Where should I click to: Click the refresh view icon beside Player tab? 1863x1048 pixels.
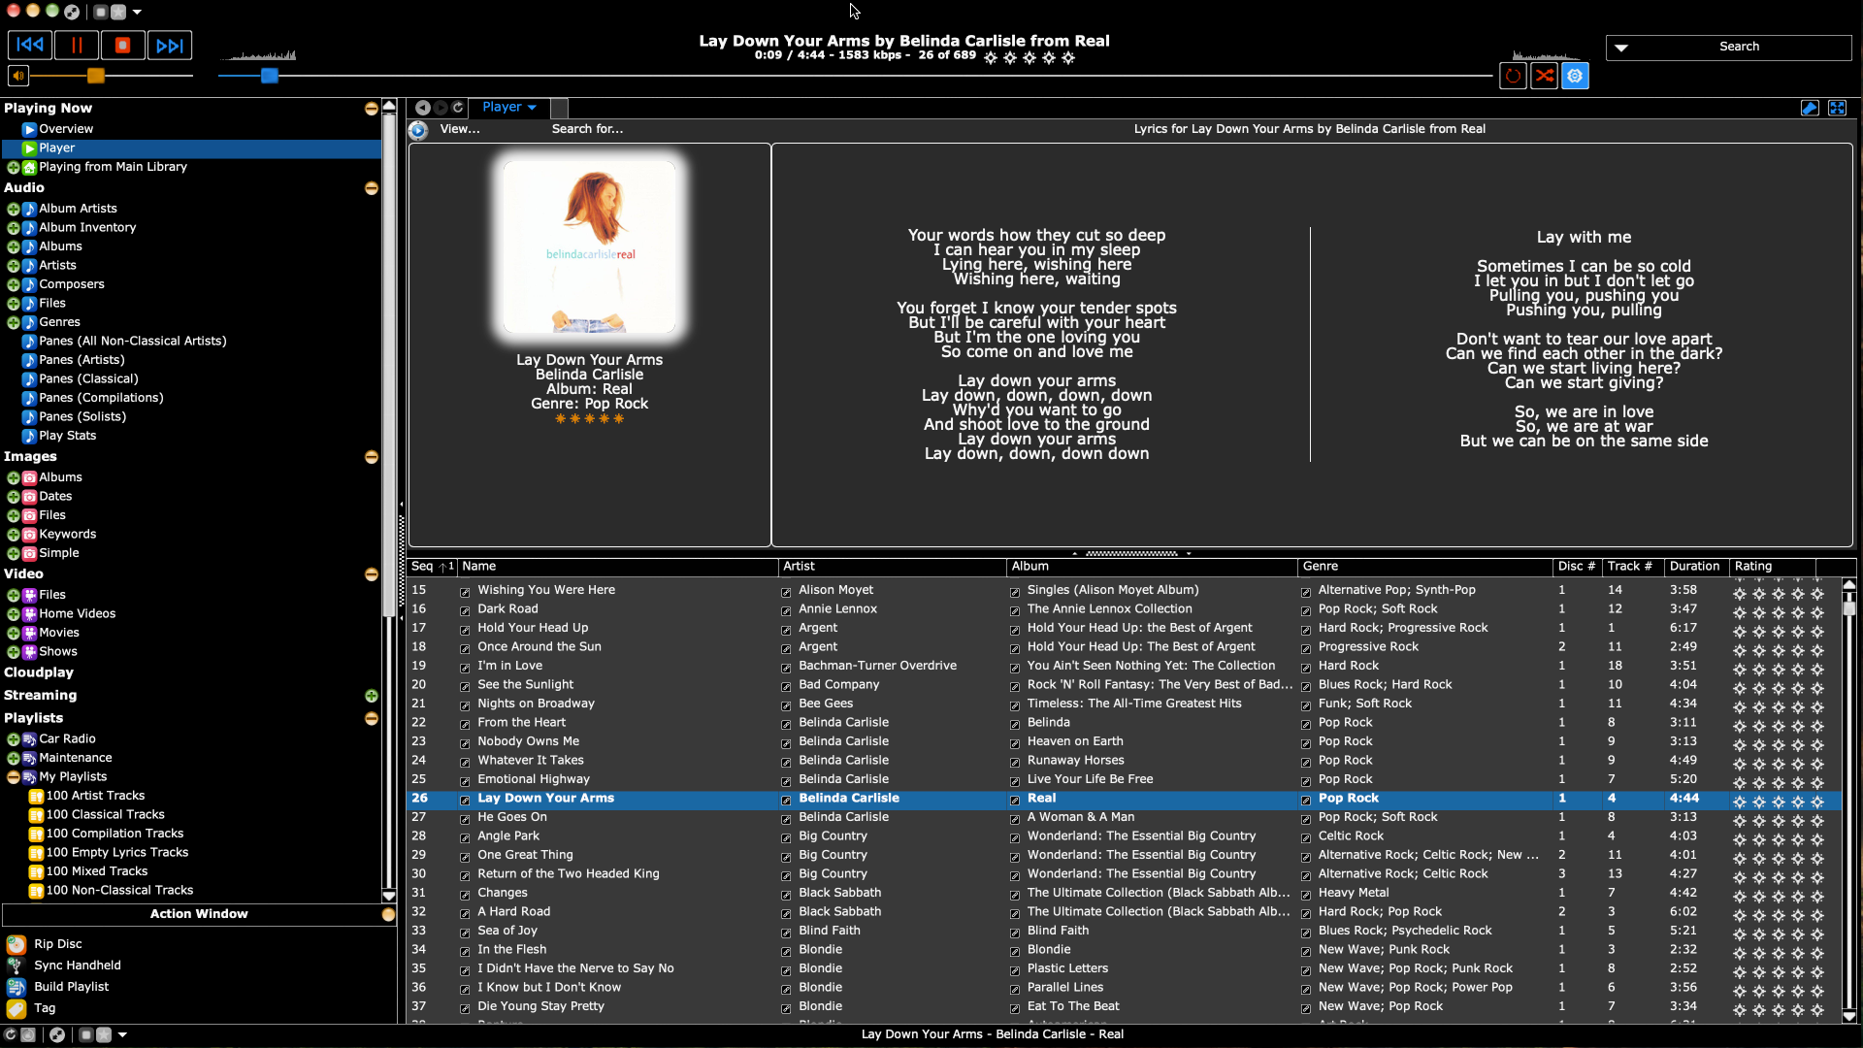point(458,108)
